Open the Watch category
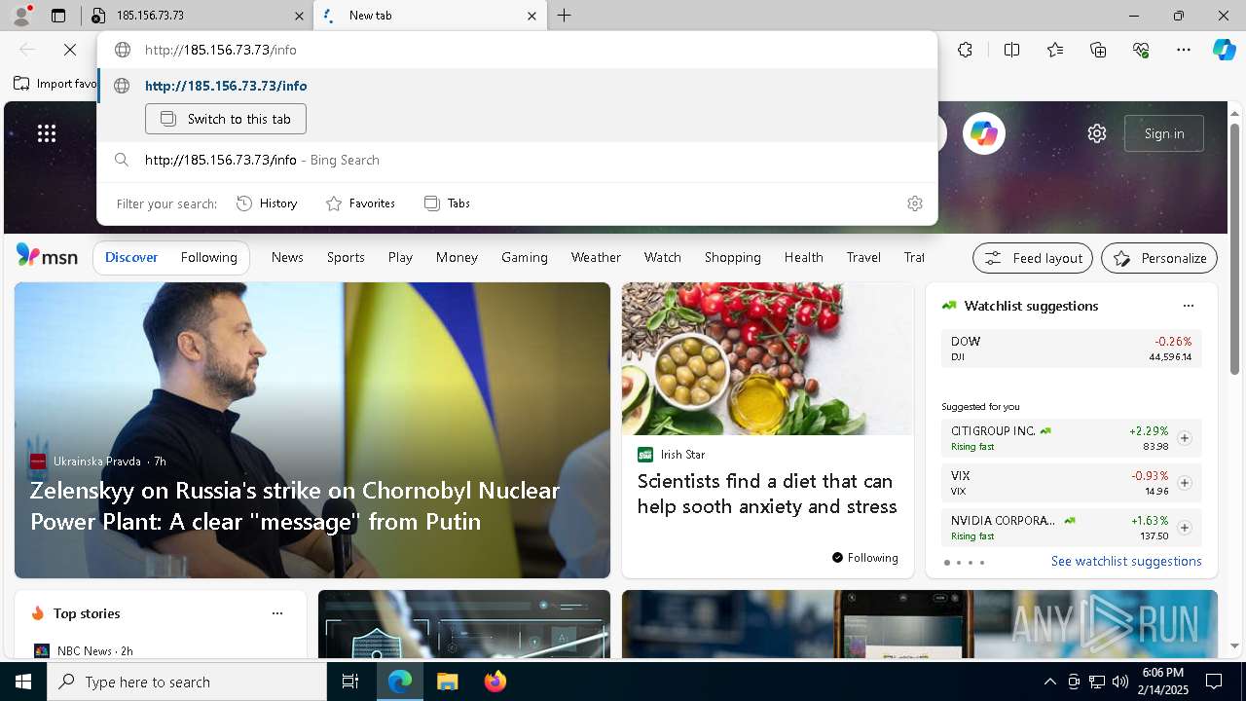The width and height of the screenshot is (1246, 701). [x=663, y=257]
